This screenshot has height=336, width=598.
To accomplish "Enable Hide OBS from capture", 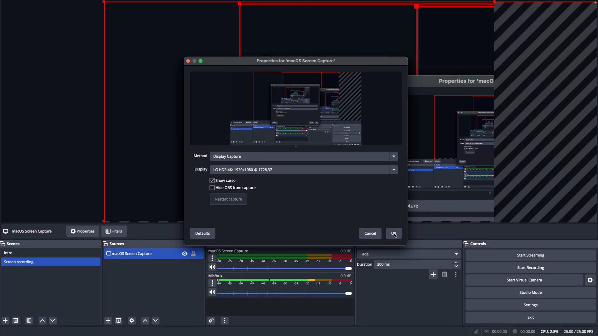I will 212,188.
